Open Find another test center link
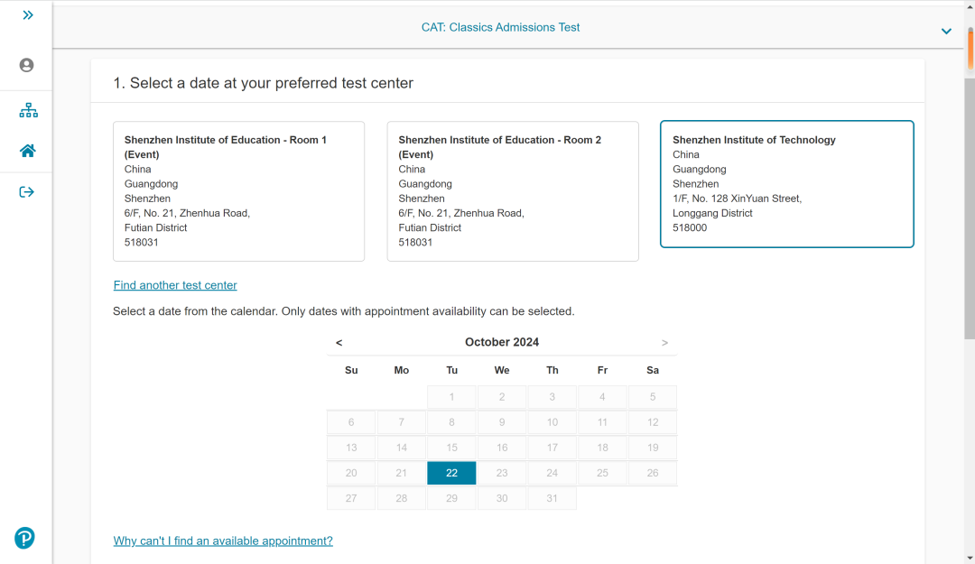This screenshot has height=564, width=975. (175, 285)
